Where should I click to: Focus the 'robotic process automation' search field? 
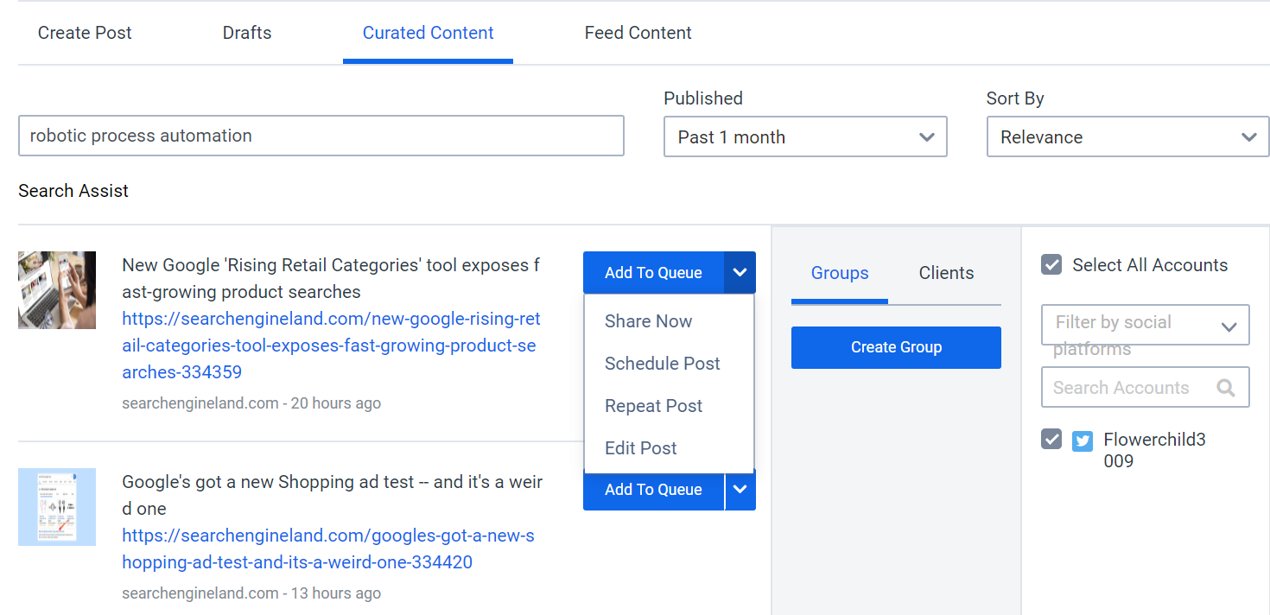(x=321, y=136)
